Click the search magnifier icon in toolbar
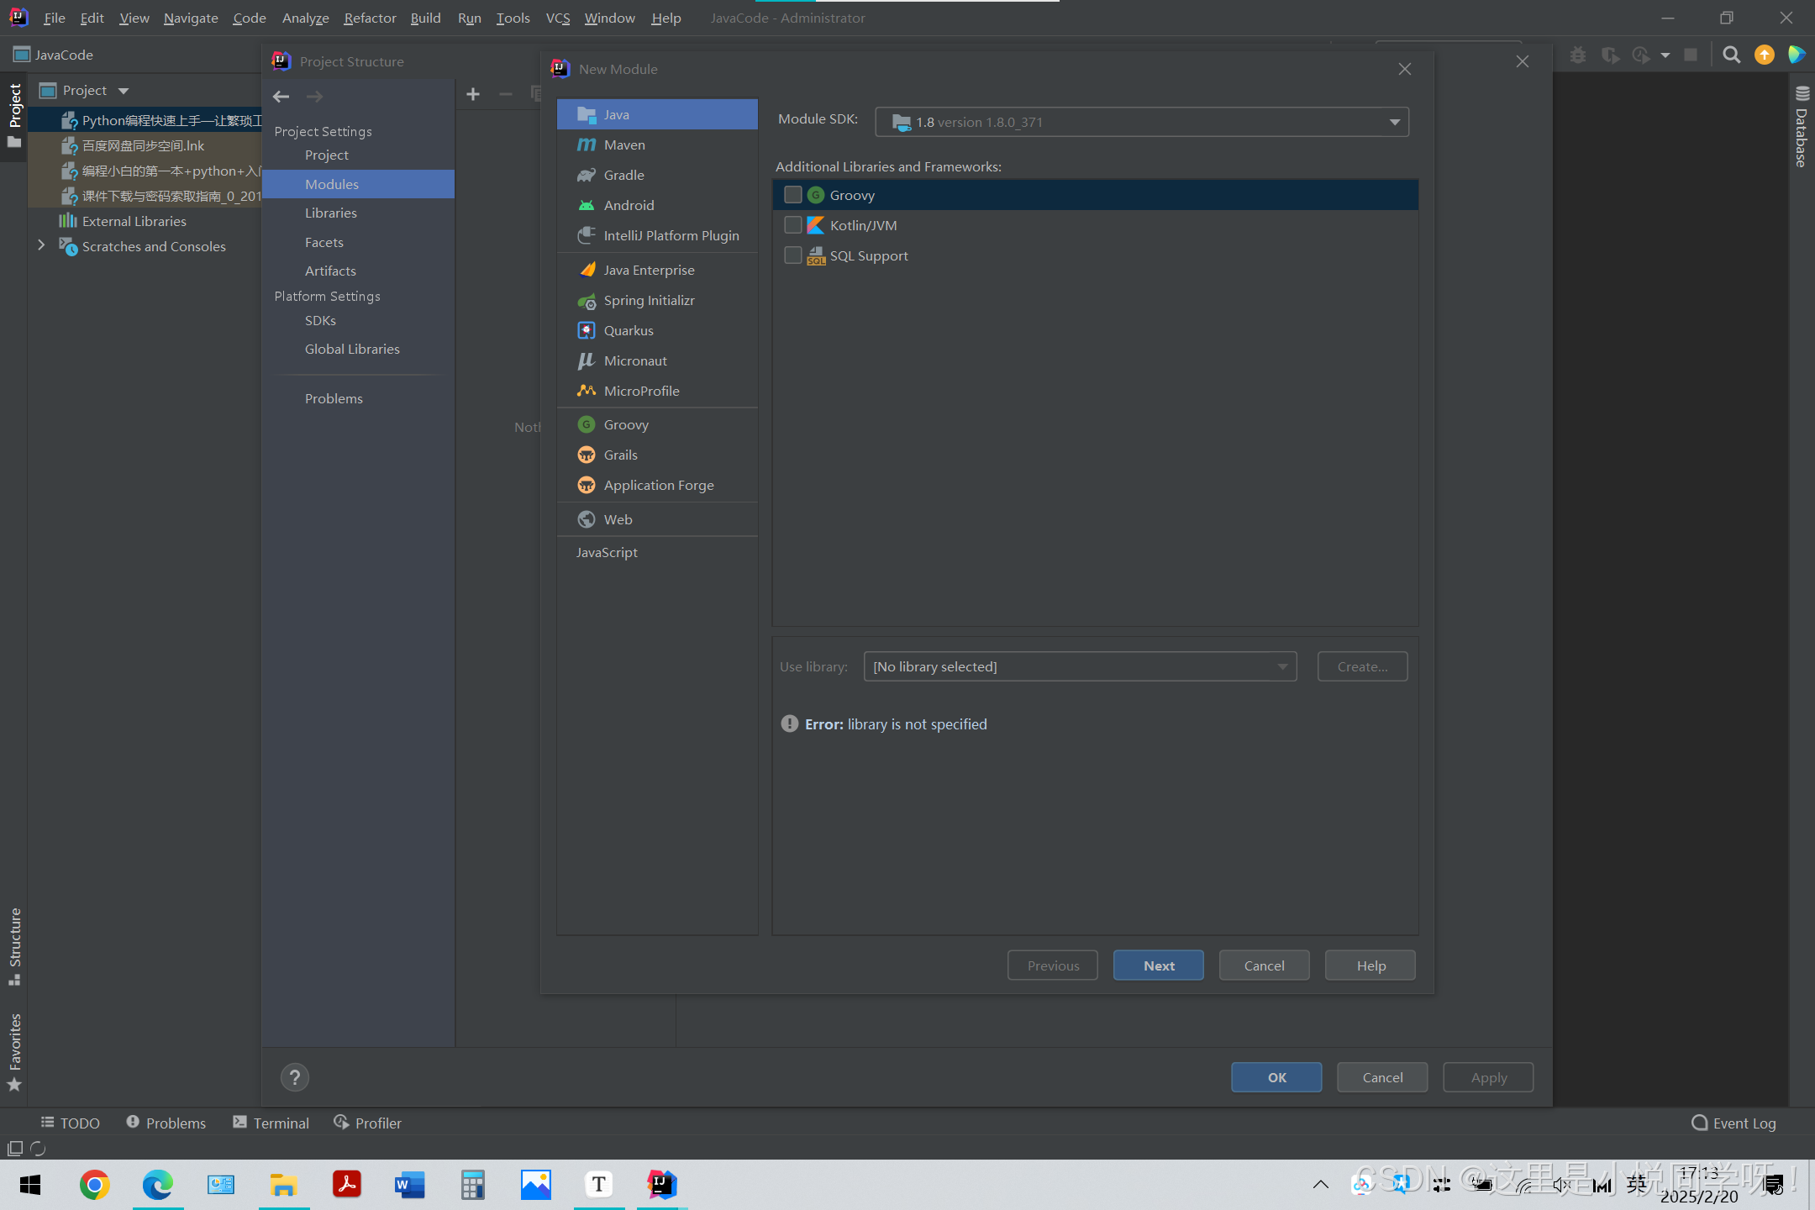This screenshot has width=1815, height=1210. [x=1731, y=55]
